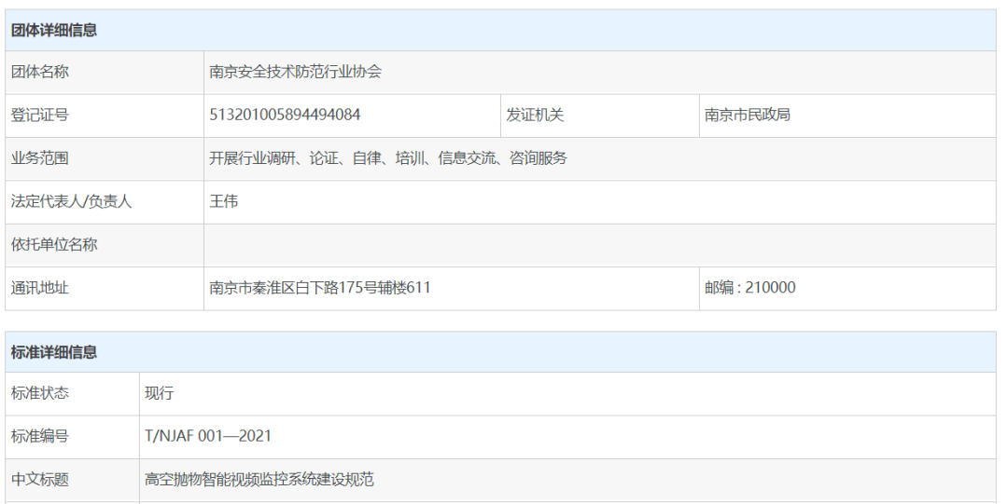Click the 通讯地址 label cell
Viewport: 1008px width, 504px height.
click(x=39, y=288)
